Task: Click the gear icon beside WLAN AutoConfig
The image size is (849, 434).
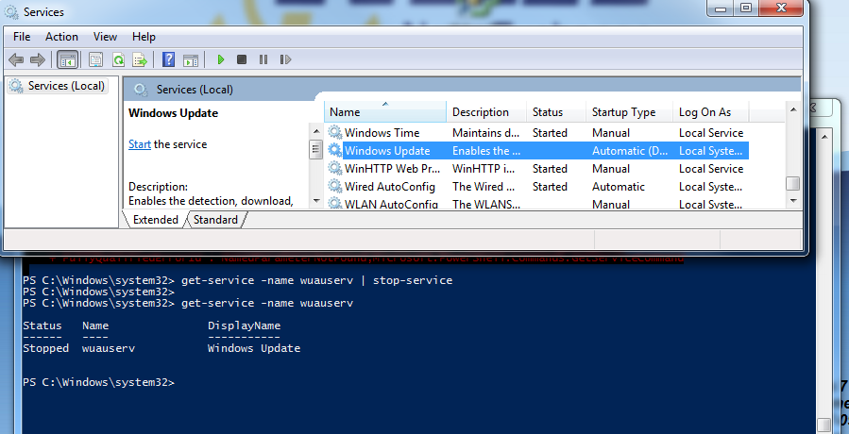Action: [x=335, y=204]
